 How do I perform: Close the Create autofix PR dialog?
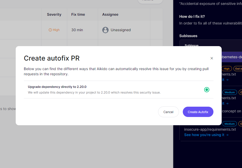(x=212, y=58)
